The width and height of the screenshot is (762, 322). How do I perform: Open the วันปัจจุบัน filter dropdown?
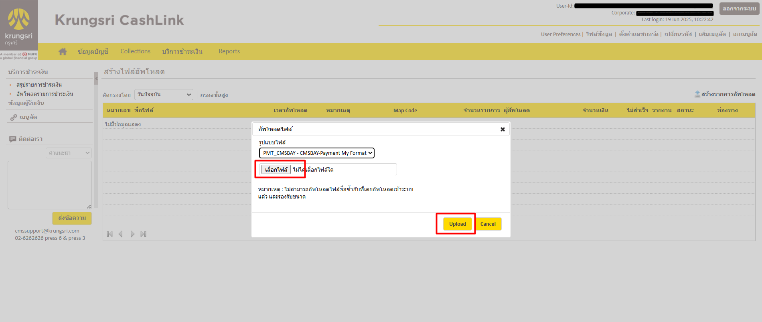coord(164,95)
